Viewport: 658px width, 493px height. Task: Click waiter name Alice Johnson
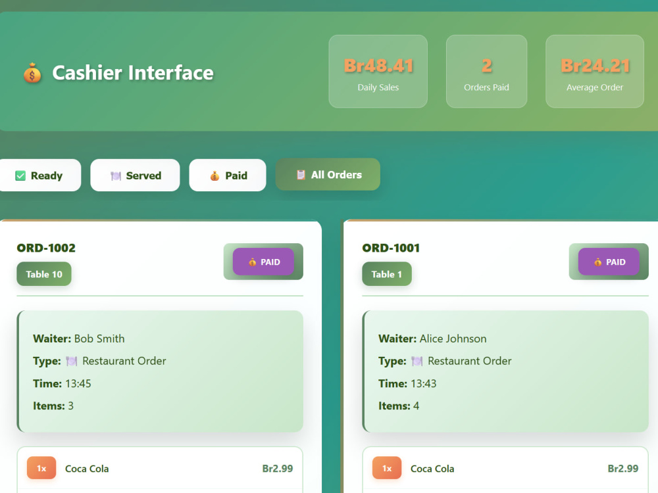[453, 339]
